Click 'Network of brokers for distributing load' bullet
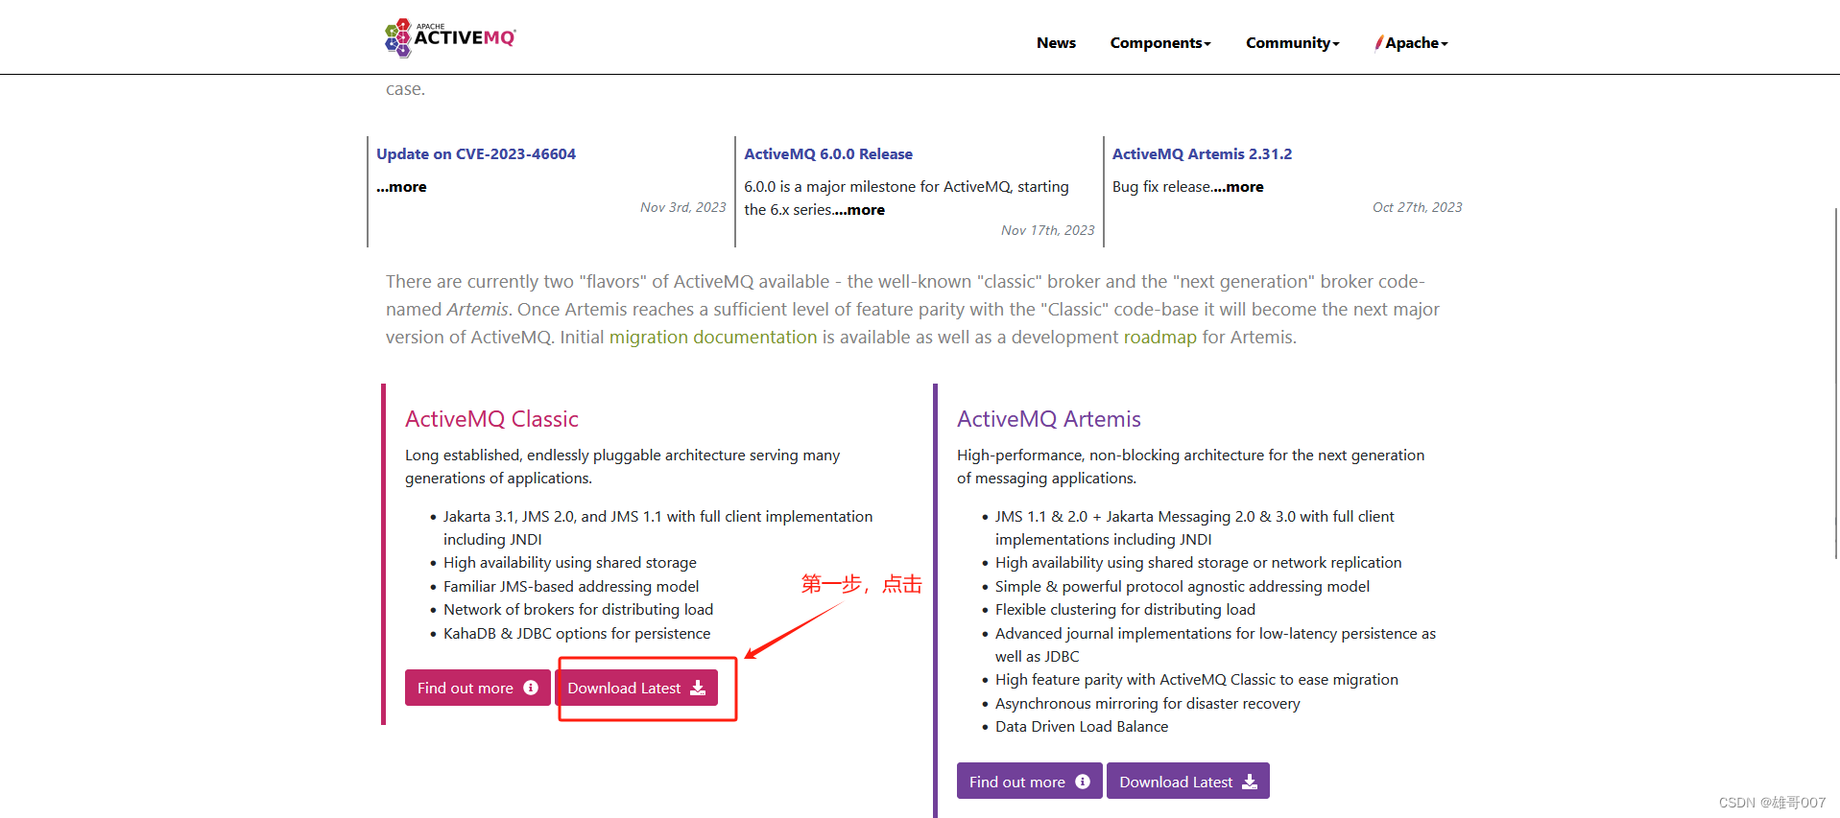This screenshot has width=1840, height=818. click(x=579, y=609)
